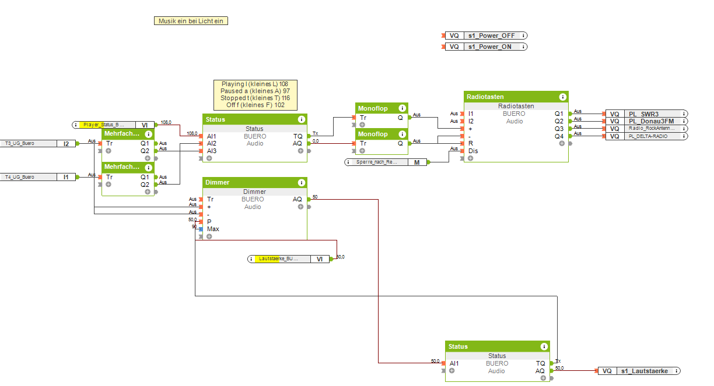Click info icon on Sperre_nach_Re memory flag
Screen dimensions: 714x386
[349, 162]
